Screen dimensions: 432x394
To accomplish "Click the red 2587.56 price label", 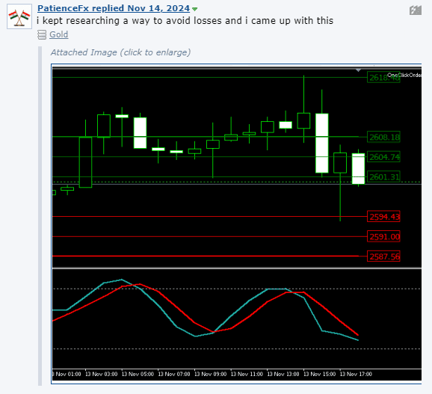I will coord(383,256).
